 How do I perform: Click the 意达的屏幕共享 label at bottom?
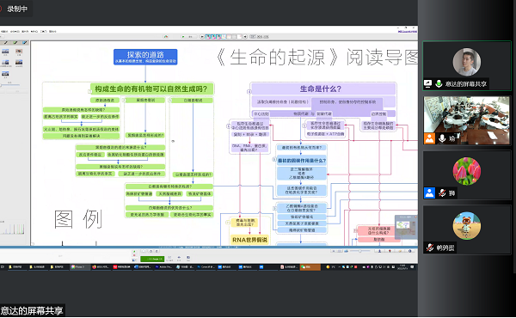coord(32,311)
